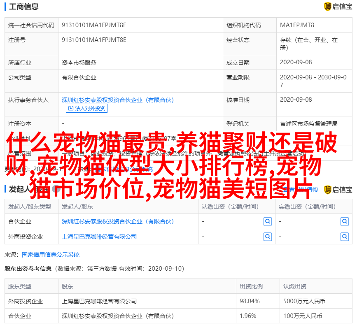Screen dimensions: 357x325
Task: Click 上海星巴克咖啡经营有限公司 in 股东出资参考信息 table
Action: point(99,302)
